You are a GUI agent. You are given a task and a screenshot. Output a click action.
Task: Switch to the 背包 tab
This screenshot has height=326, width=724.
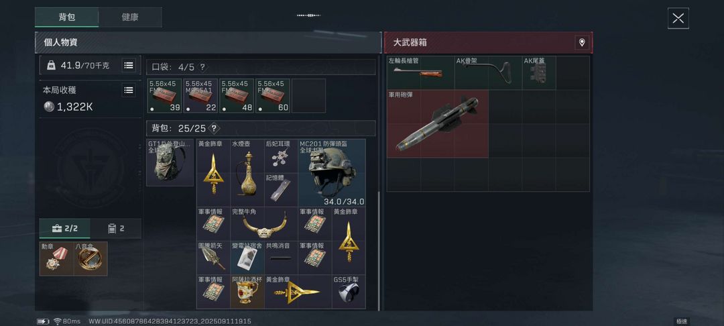pyautogui.click(x=67, y=17)
